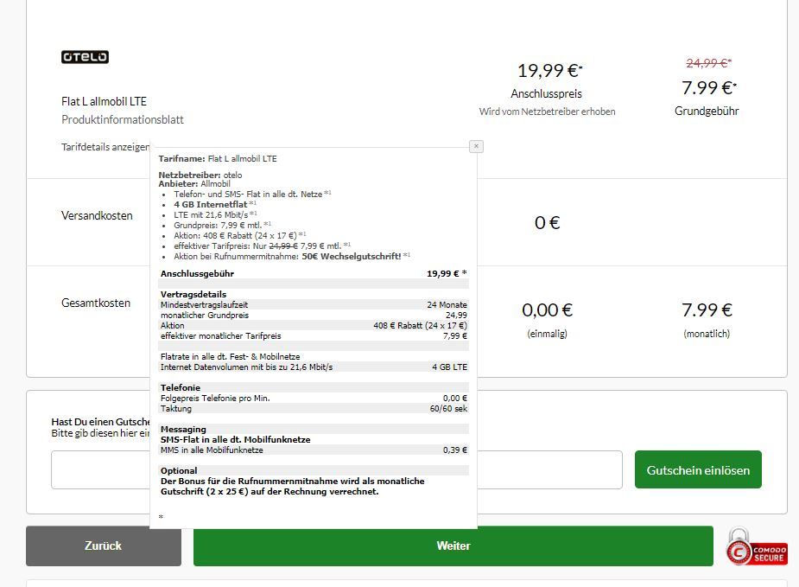Click "SMS-Flat in alle dt. Mobilfunknetze"
The height and width of the screenshot is (587, 799).
tap(236, 440)
